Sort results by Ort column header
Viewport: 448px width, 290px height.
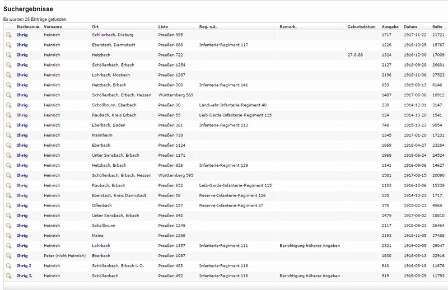tap(95, 26)
